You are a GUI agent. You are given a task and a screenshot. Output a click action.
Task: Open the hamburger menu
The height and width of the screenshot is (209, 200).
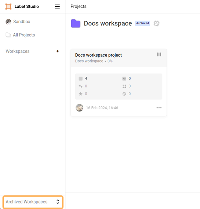57,6
